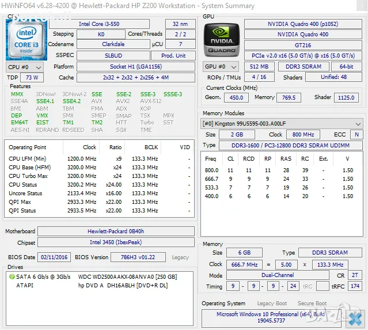Click the green SATA drive status icon
The width and height of the screenshot is (368, 330).
(12, 277)
